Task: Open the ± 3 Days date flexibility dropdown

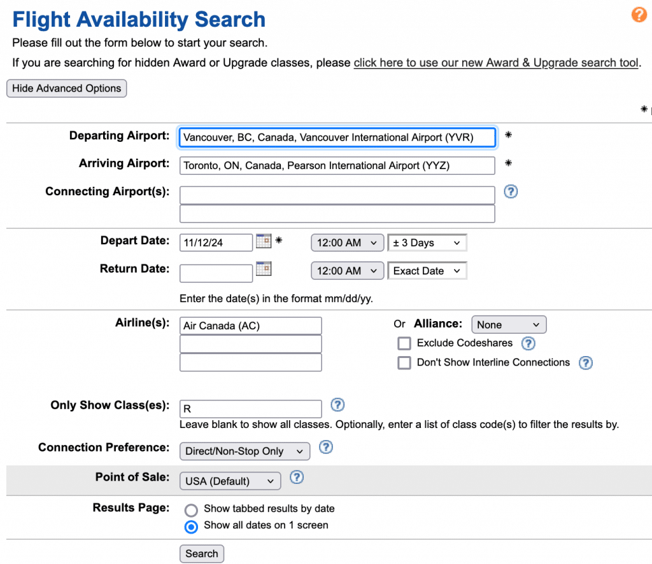Action: tap(427, 242)
